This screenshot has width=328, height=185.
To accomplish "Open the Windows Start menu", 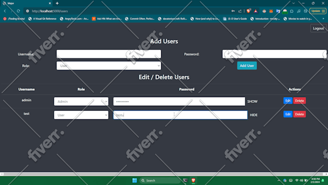I will coord(135,180).
